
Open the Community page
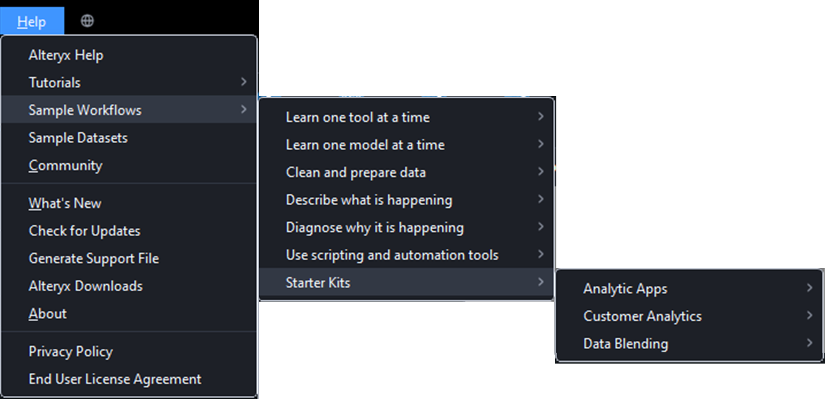click(x=65, y=165)
